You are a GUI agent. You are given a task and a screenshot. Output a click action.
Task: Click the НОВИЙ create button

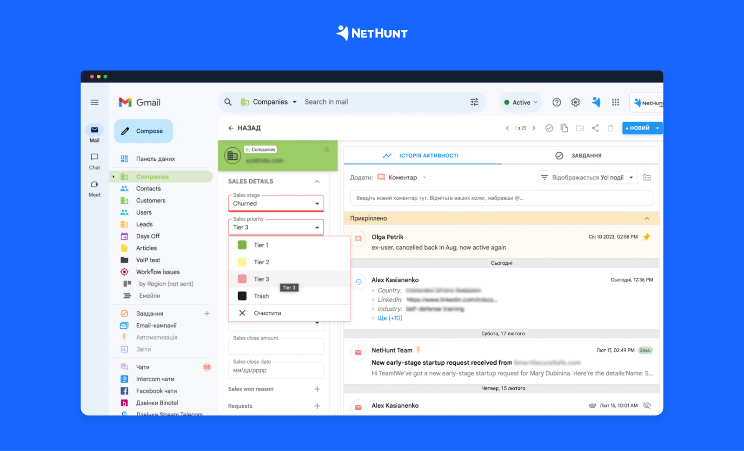(x=638, y=128)
